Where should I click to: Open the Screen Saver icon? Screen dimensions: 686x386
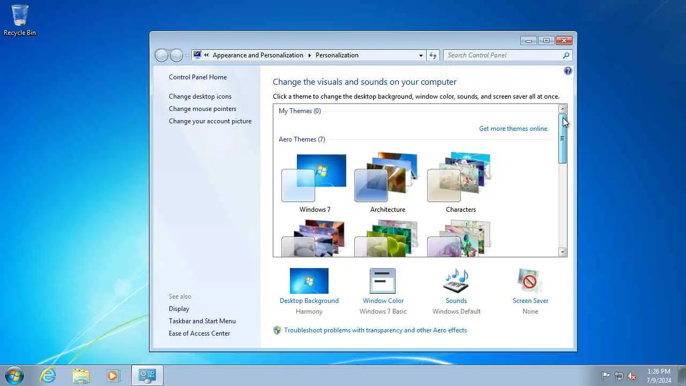[530, 281]
